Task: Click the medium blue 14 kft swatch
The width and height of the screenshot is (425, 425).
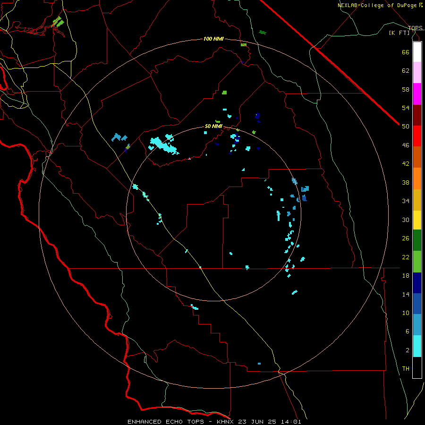Action: pos(417,304)
